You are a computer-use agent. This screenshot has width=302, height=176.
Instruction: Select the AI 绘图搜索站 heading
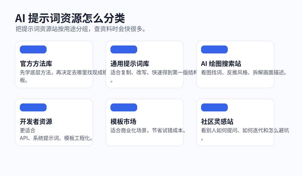pyautogui.click(x=221, y=64)
